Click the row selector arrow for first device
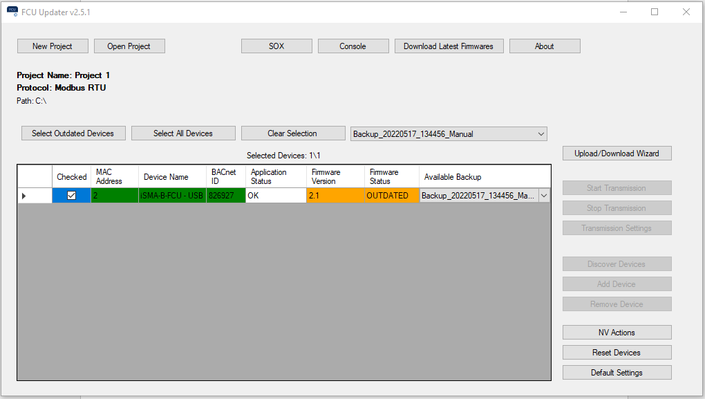 point(24,196)
